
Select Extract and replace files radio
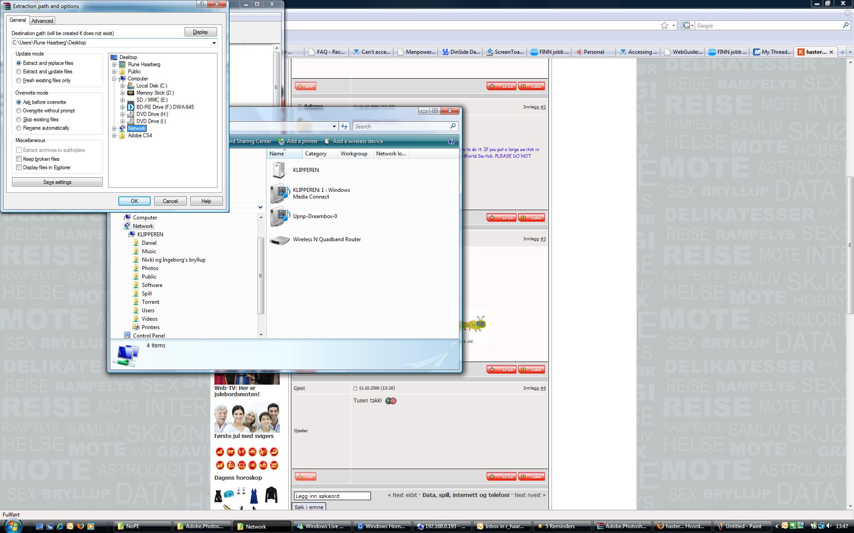tap(19, 63)
